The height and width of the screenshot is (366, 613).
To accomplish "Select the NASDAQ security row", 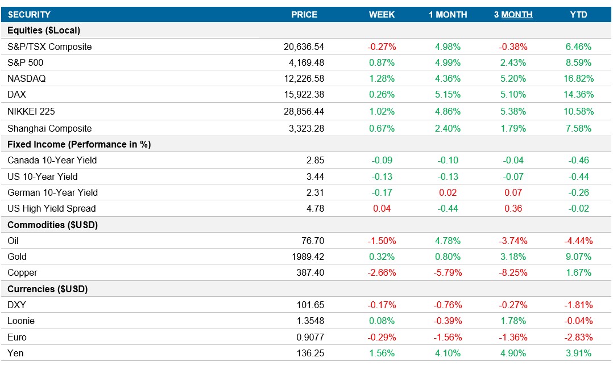I will [29, 78].
